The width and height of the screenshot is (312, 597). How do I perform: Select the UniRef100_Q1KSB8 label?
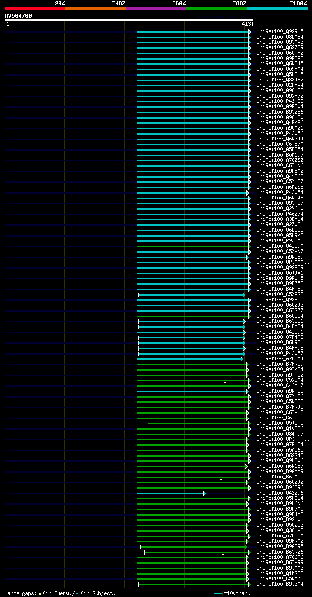(x=280, y=573)
